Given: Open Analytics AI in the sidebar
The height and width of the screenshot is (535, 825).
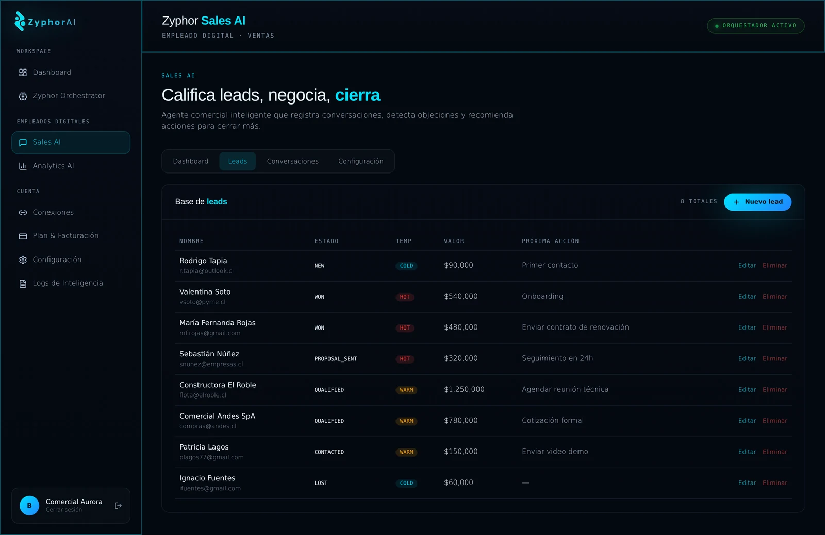Looking at the screenshot, I should 71,166.
